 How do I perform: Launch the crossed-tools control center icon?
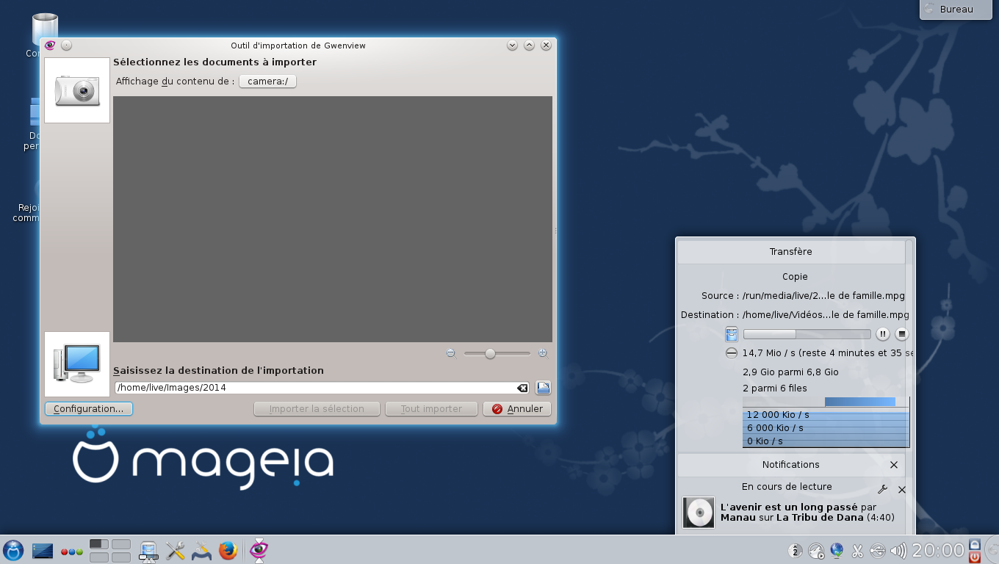pos(175,551)
